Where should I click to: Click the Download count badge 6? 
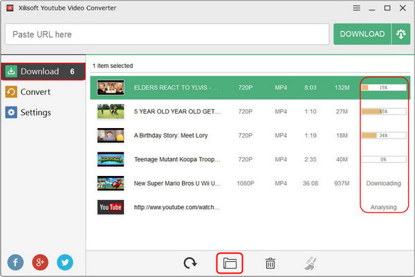(x=72, y=71)
